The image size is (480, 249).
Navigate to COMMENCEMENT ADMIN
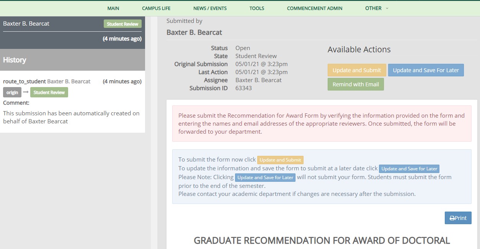click(x=315, y=8)
